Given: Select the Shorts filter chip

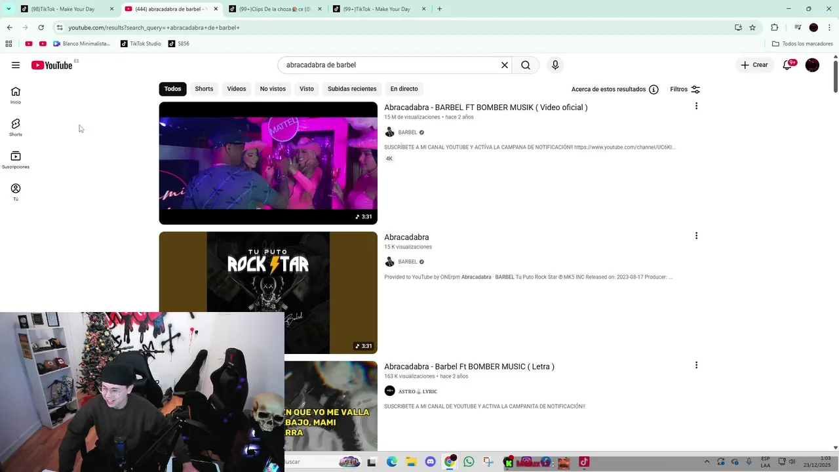Looking at the screenshot, I should click(204, 89).
